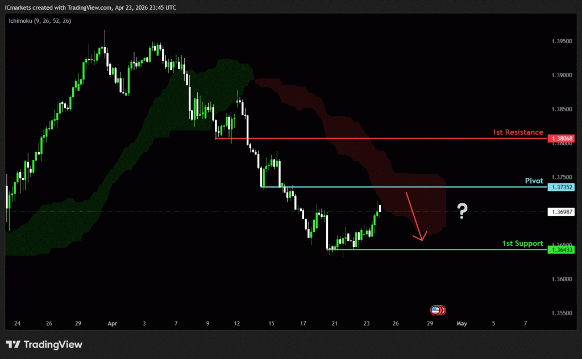Click the 'May' label on the date axis
Viewport: 582px width, 359px height.
(x=462, y=323)
